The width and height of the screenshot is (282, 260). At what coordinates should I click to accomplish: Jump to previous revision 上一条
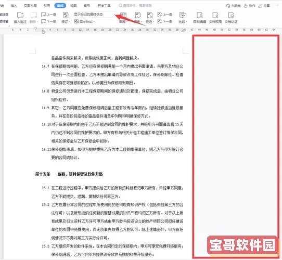click(165, 15)
